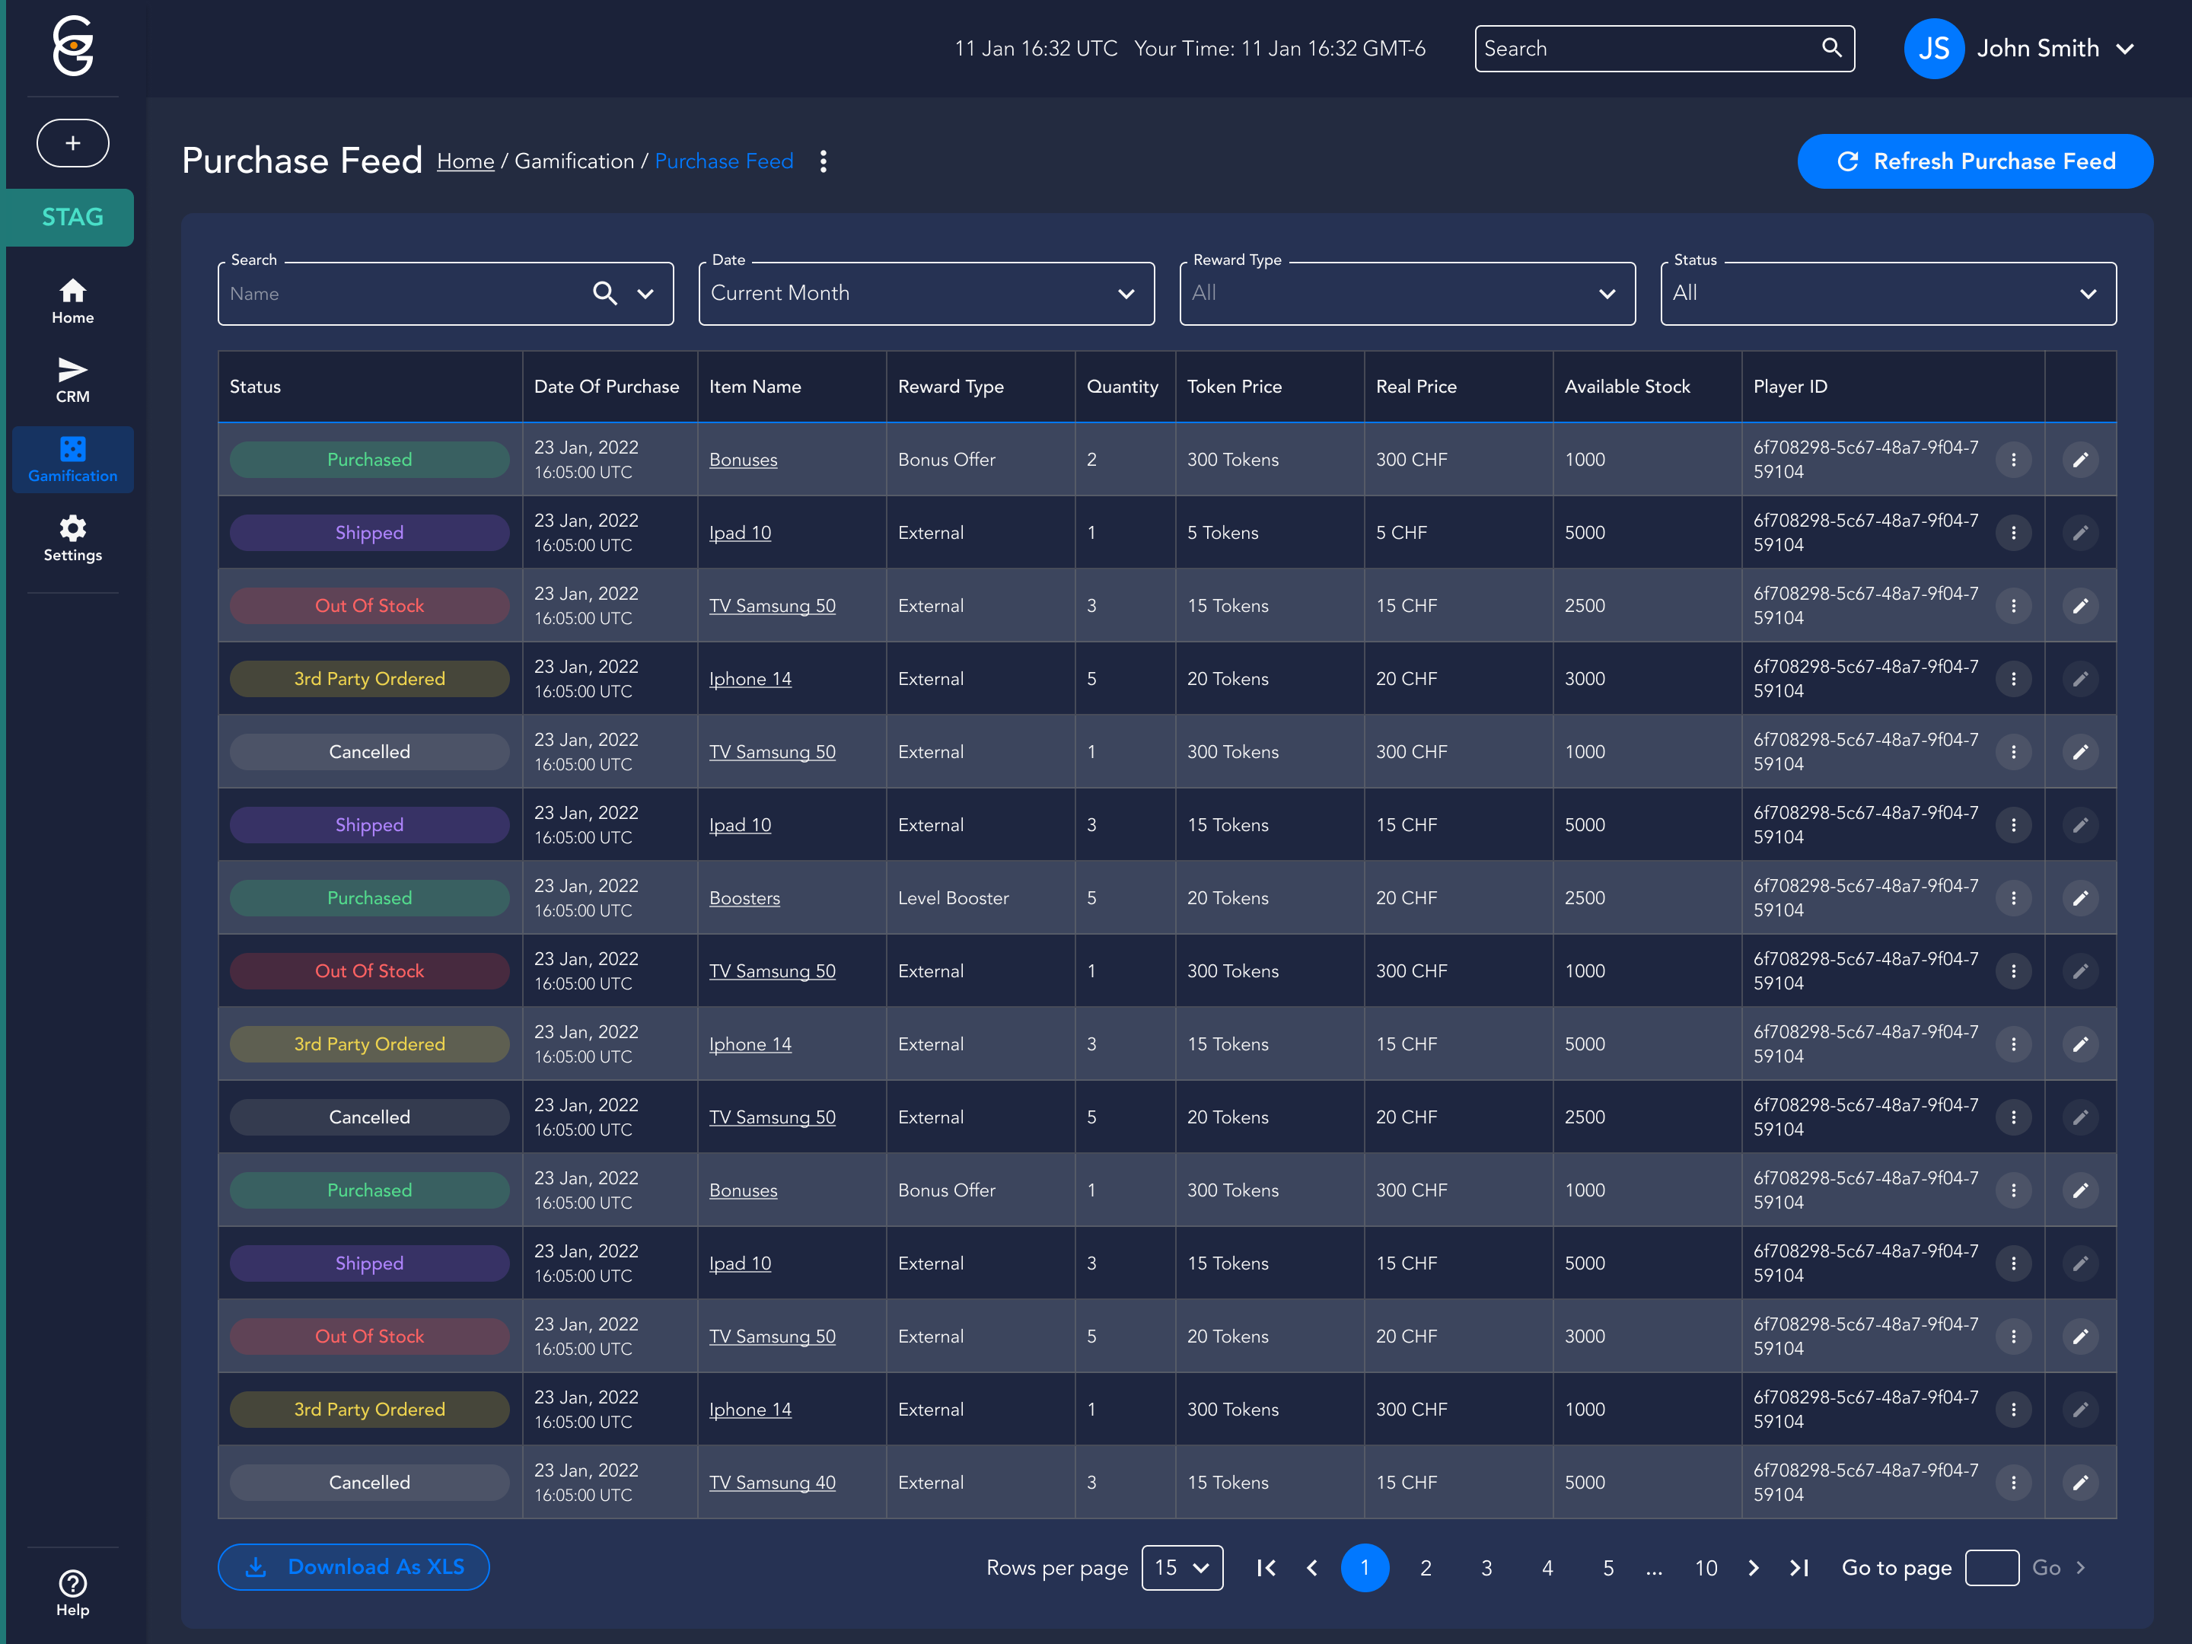This screenshot has width=2192, height=1644.
Task: Open the Gamification section in sidebar
Action: point(72,459)
